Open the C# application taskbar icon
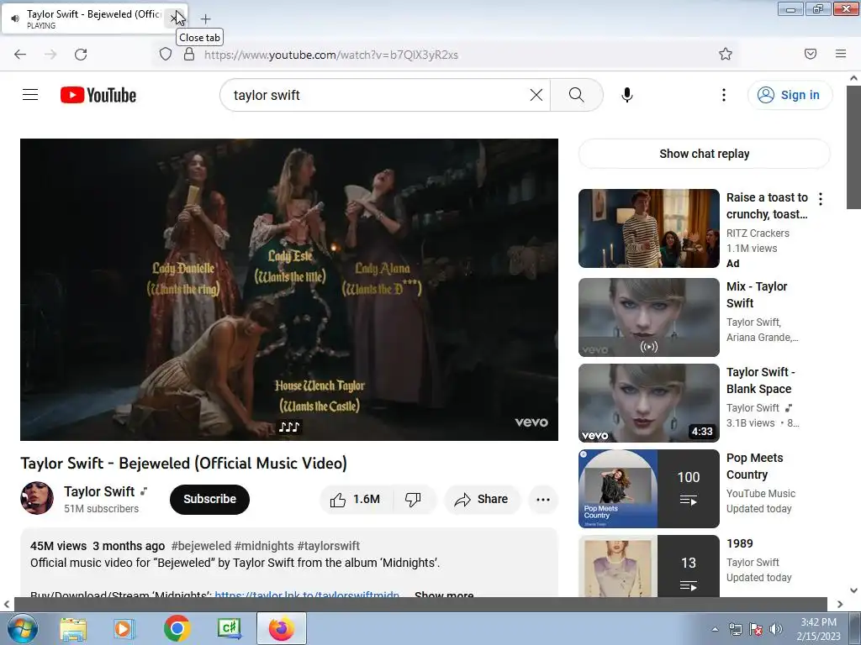The image size is (861, 645). tap(229, 628)
